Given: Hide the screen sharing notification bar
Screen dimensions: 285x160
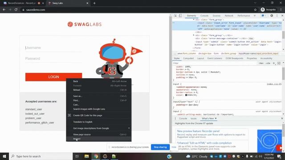Looking at the screenshot, I should 174,147.
